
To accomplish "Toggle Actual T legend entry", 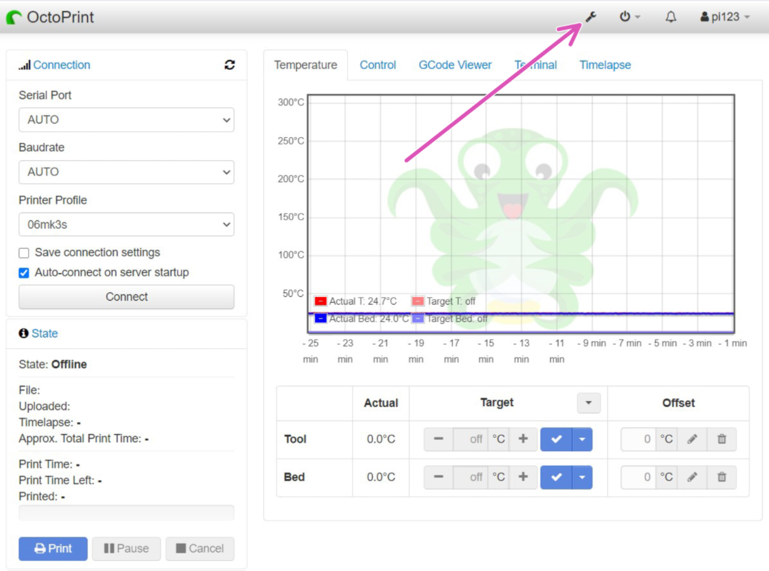I will [x=356, y=301].
